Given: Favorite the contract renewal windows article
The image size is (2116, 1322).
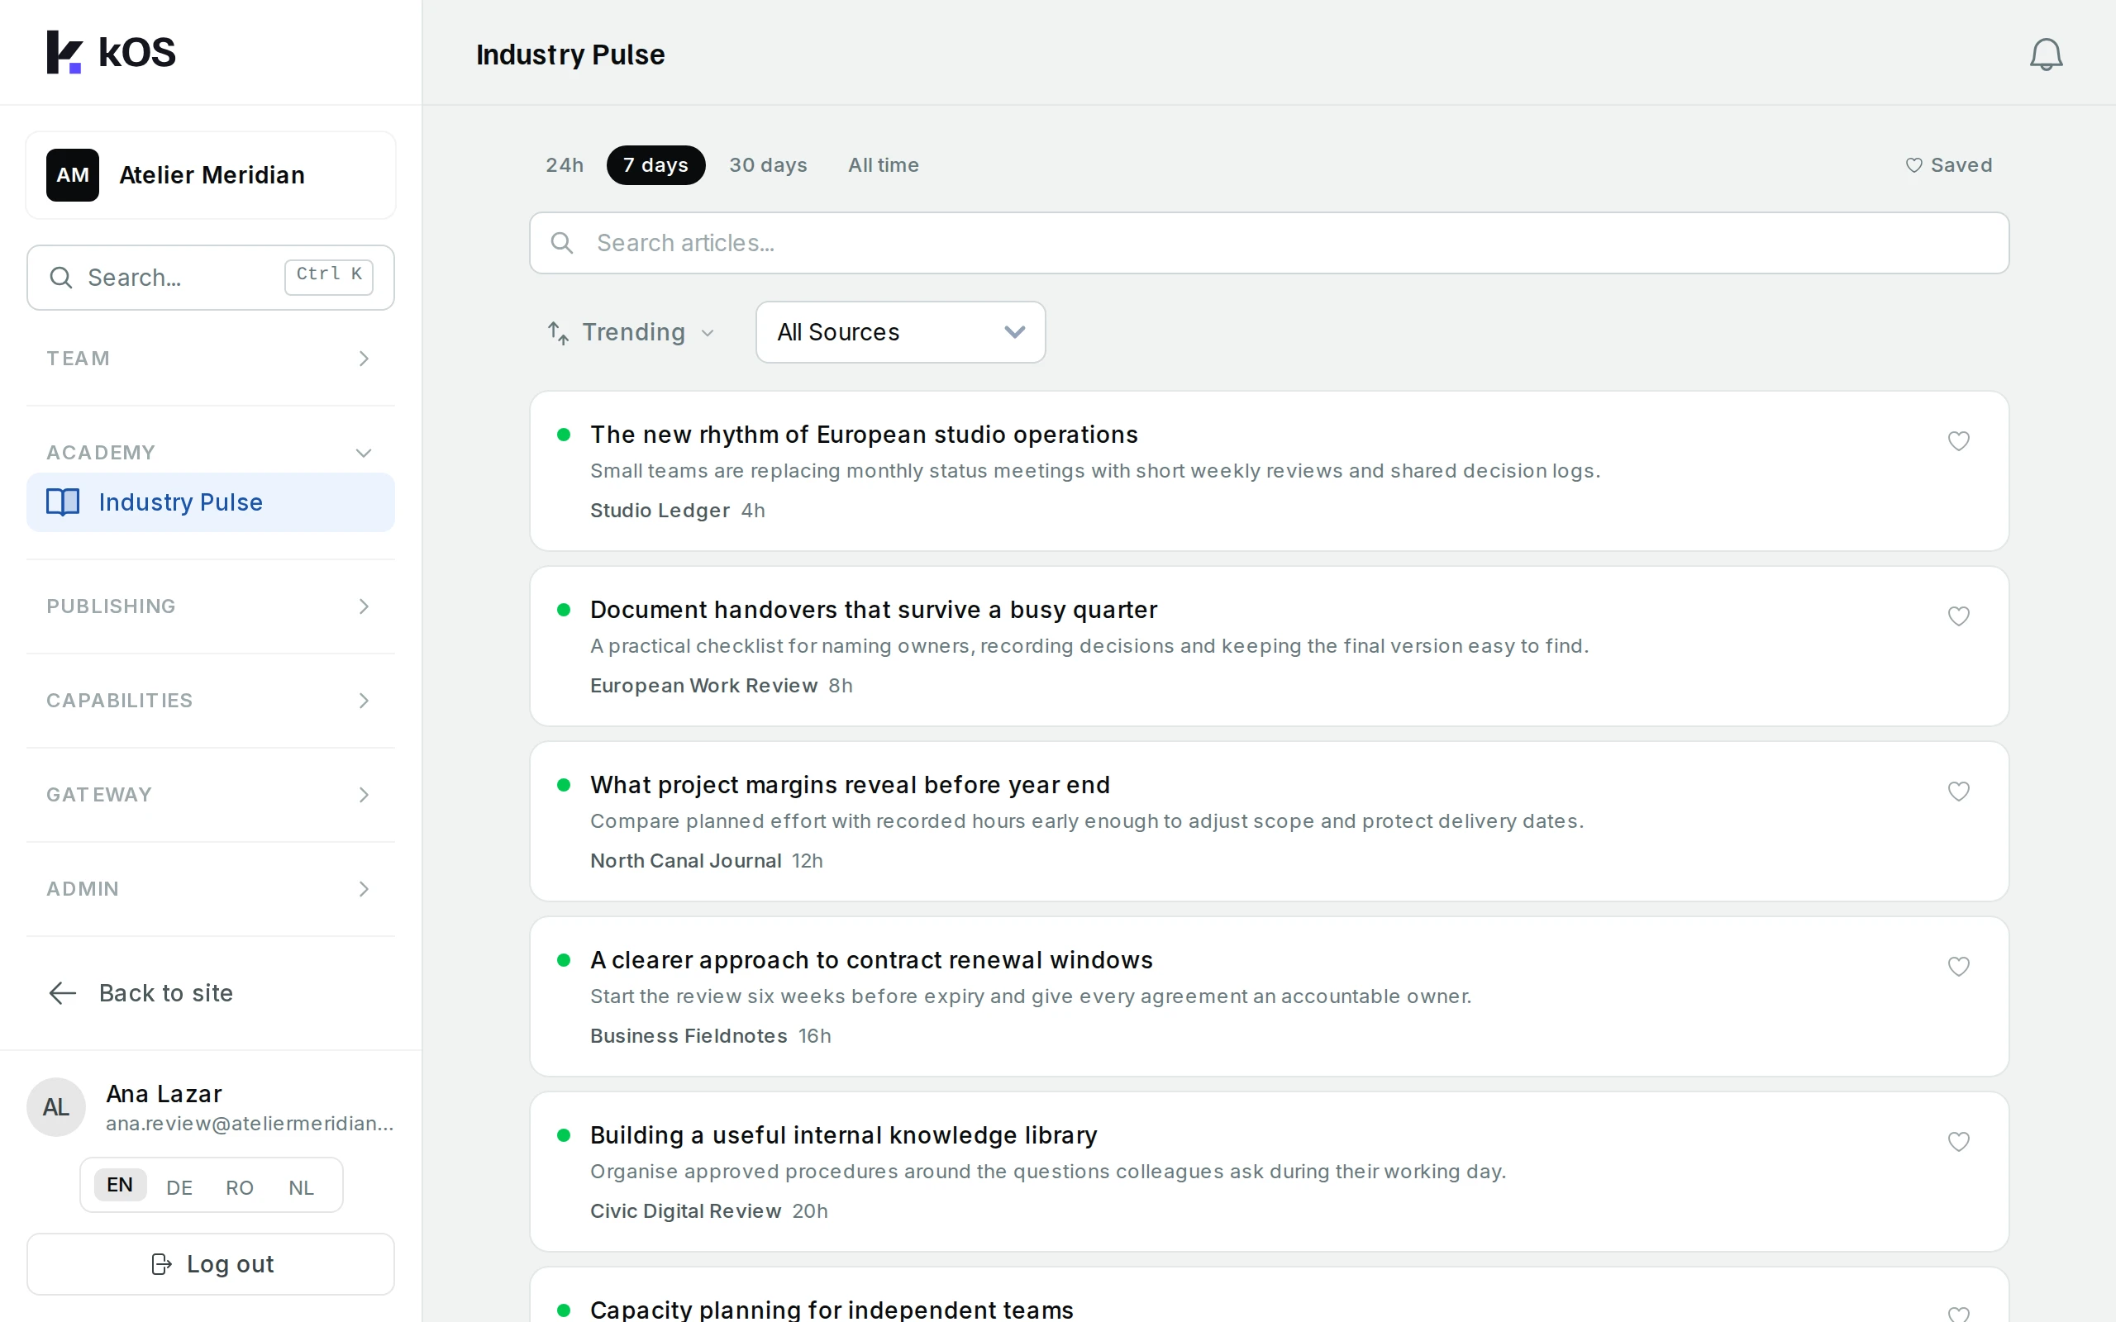Looking at the screenshot, I should click(x=1959, y=966).
